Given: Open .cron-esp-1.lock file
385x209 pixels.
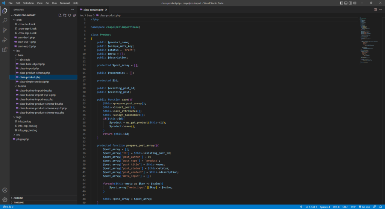Looking at the screenshot, I should coord(27,29).
